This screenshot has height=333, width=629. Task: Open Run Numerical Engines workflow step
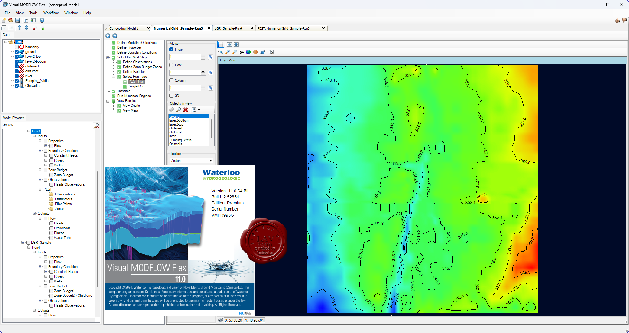tap(134, 96)
